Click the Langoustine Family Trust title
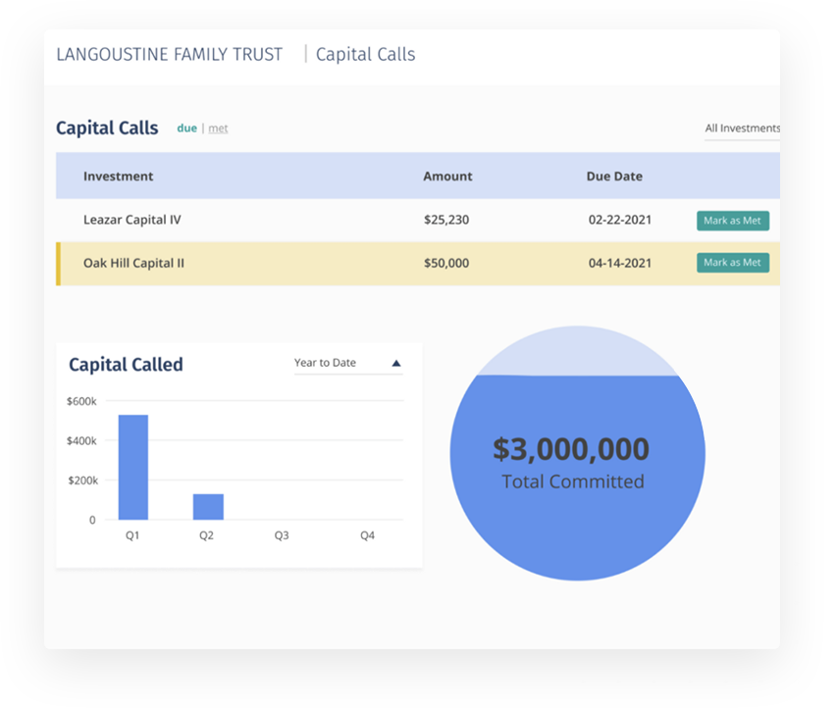 pyautogui.click(x=170, y=54)
